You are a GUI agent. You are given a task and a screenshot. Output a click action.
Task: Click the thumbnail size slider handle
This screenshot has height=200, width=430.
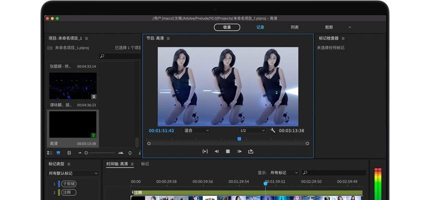click(86, 152)
